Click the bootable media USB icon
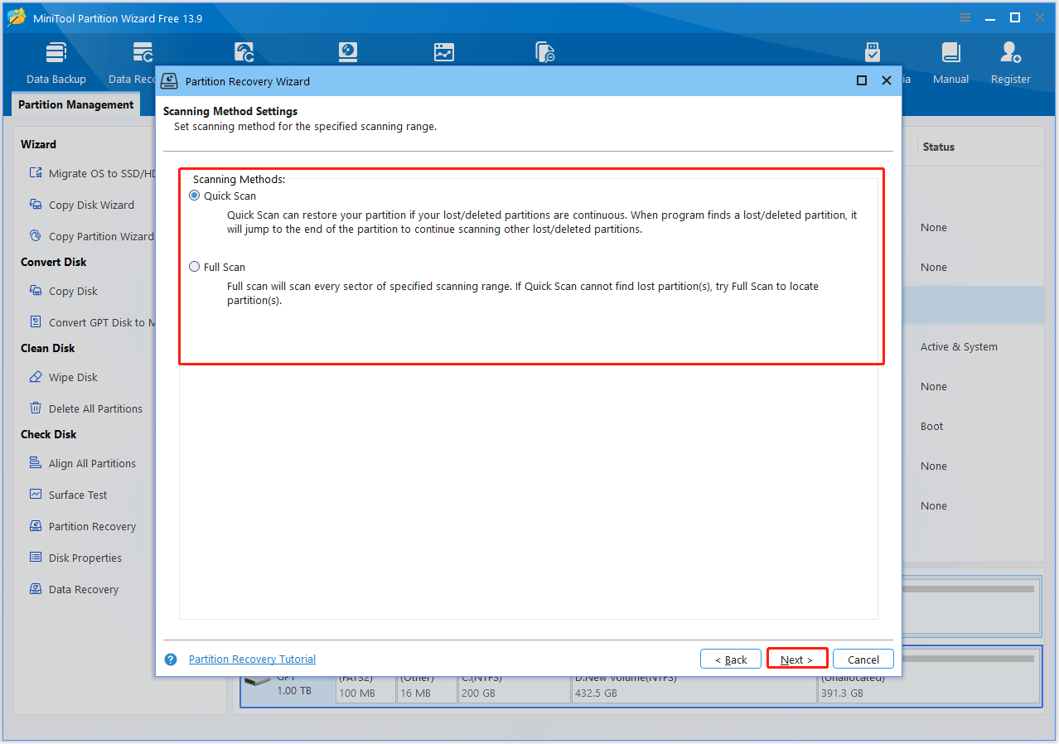This screenshot has width=1059, height=744. pos(873,53)
